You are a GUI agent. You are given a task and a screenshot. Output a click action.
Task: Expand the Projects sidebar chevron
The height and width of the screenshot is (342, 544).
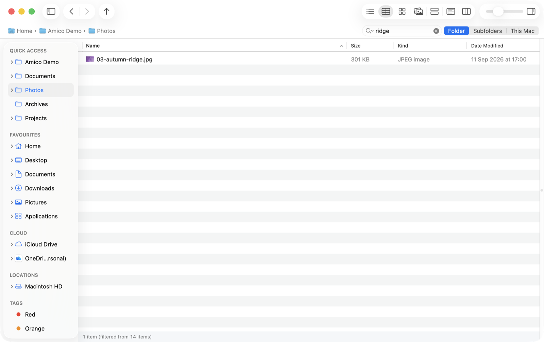pyautogui.click(x=12, y=118)
